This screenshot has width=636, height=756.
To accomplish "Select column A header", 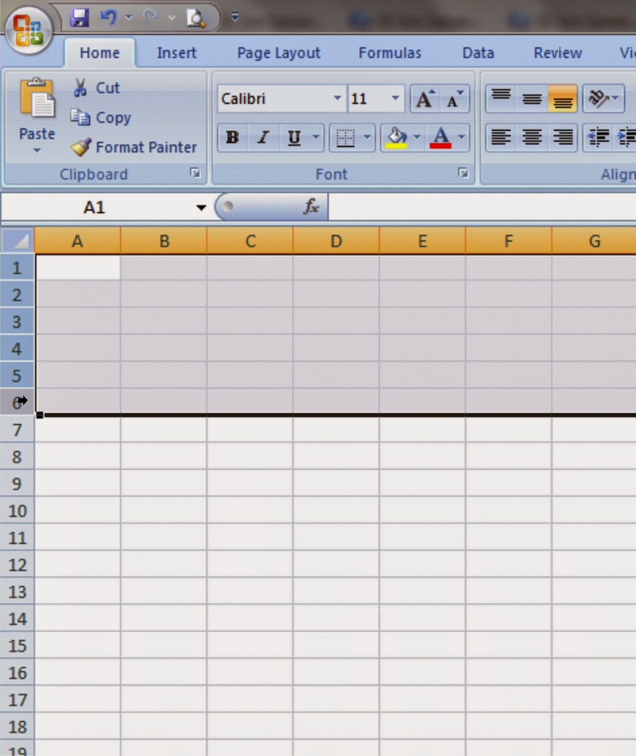I will 77,241.
